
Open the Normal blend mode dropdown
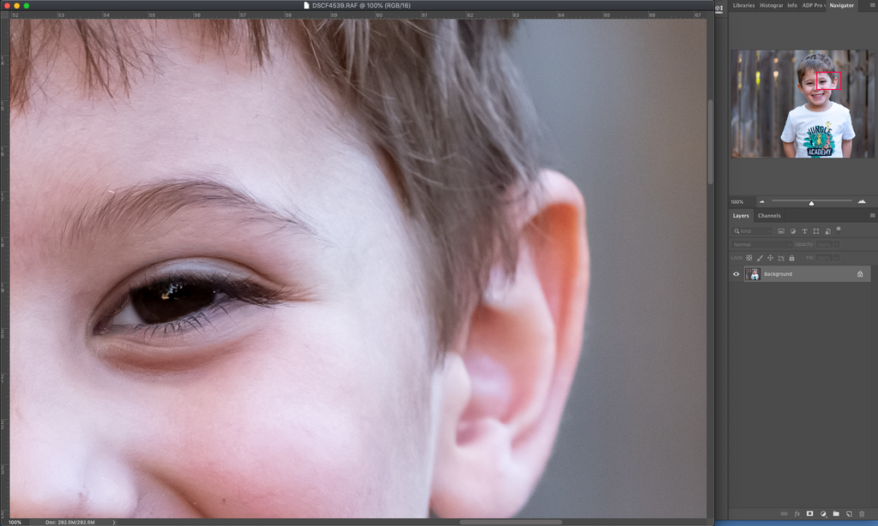[x=760, y=244]
